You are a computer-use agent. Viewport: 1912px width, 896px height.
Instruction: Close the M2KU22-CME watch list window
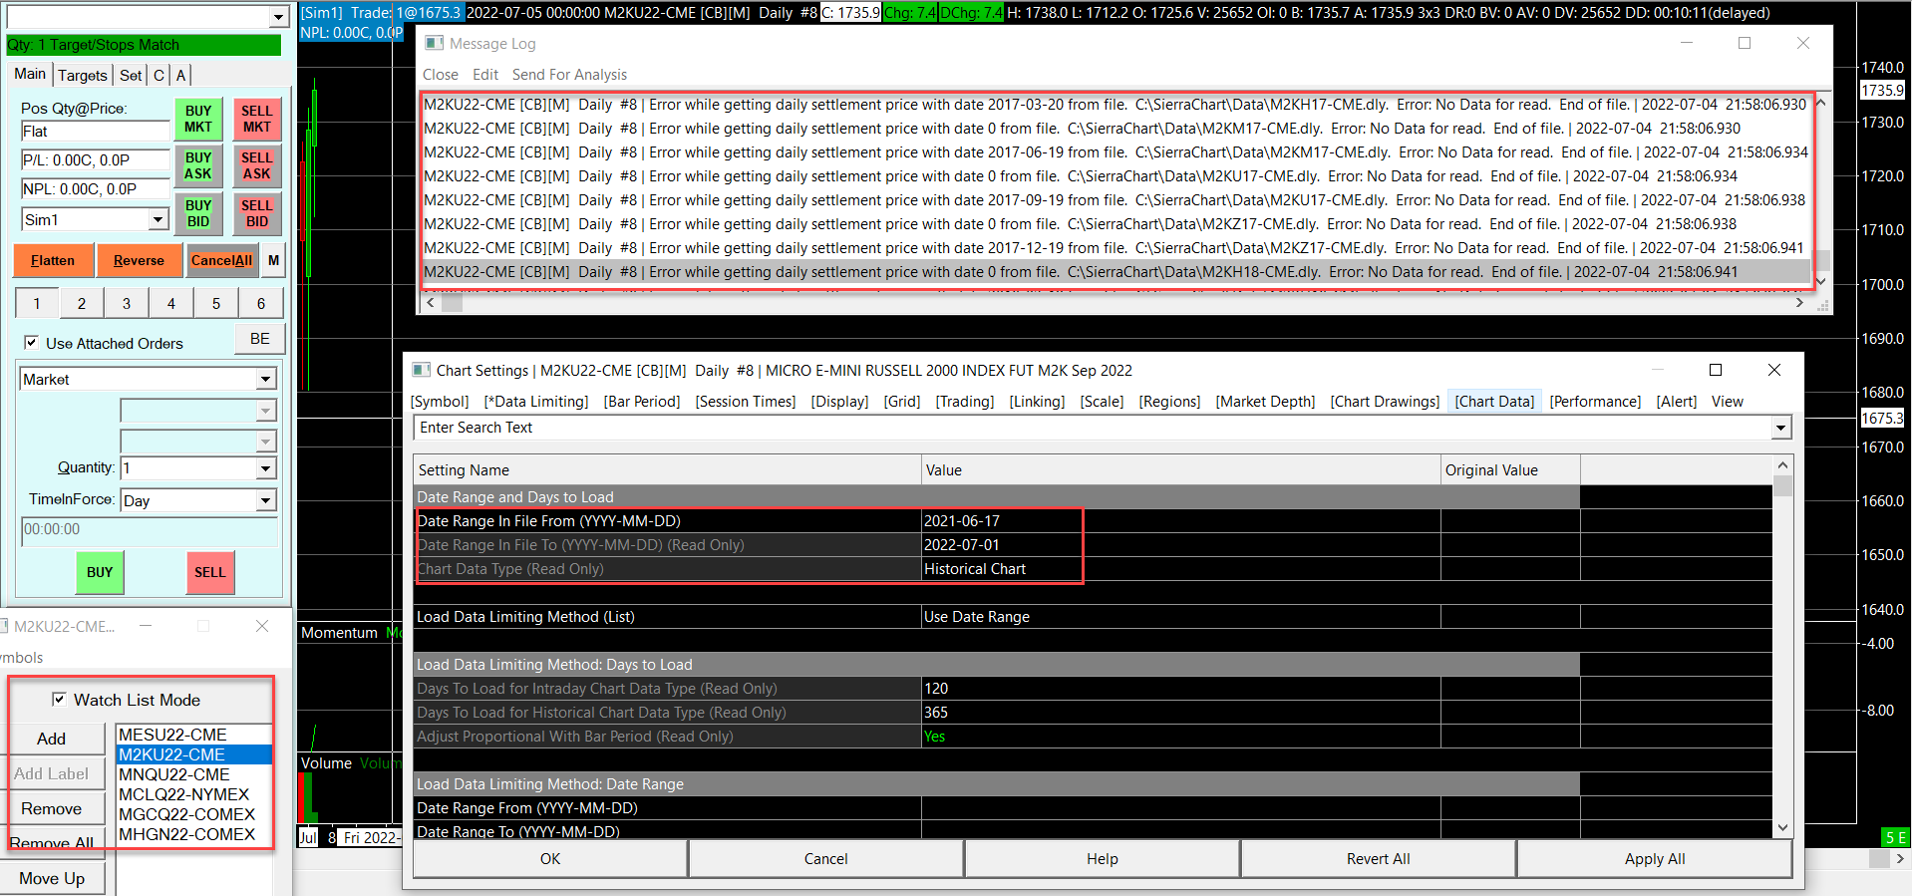pyautogui.click(x=262, y=626)
